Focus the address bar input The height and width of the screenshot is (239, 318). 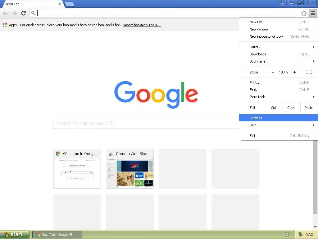168,13
